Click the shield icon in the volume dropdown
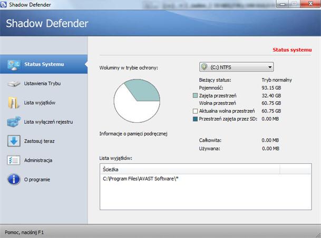Screen dimensions: 321x238 tap(204, 67)
